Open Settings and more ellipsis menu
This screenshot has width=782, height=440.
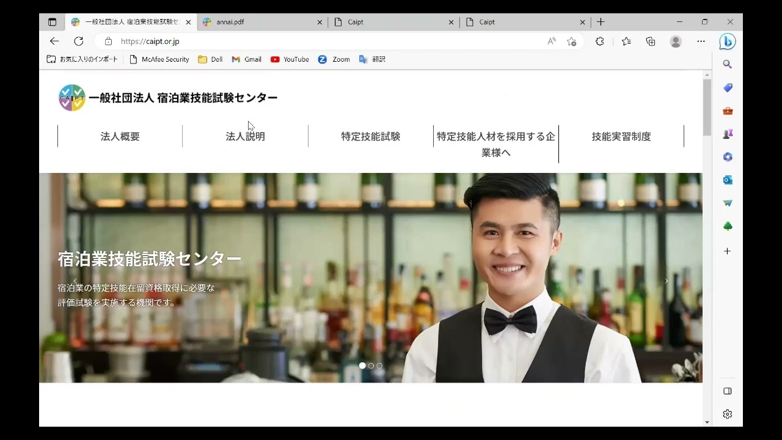[x=701, y=41]
